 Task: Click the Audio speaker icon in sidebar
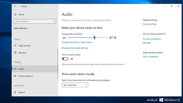tap(15, 69)
